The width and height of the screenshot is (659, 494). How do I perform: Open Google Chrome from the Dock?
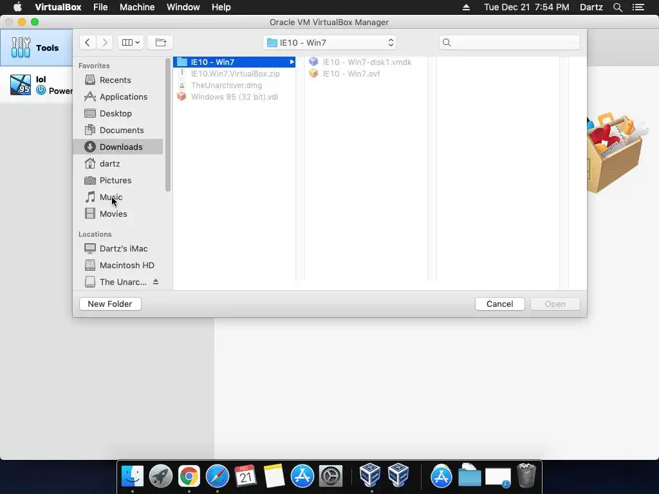(x=189, y=477)
